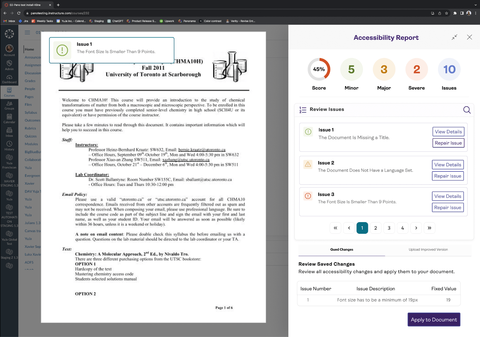Collapse the Accessibility Report panel
480x337 pixels.
coord(454,37)
